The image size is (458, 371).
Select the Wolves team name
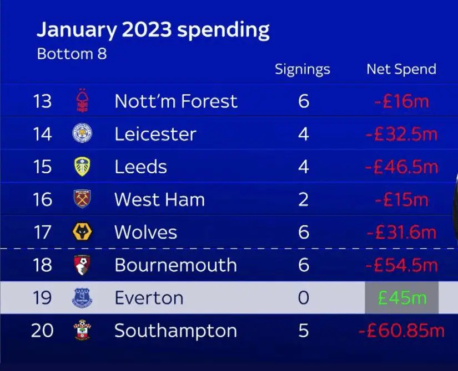tap(145, 232)
